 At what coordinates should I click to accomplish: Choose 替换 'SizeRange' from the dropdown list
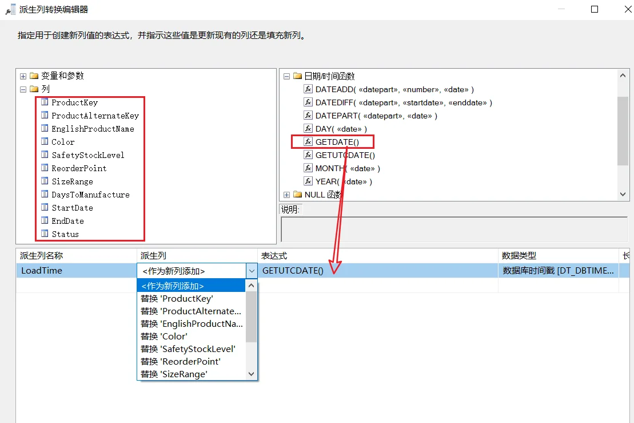click(x=192, y=374)
